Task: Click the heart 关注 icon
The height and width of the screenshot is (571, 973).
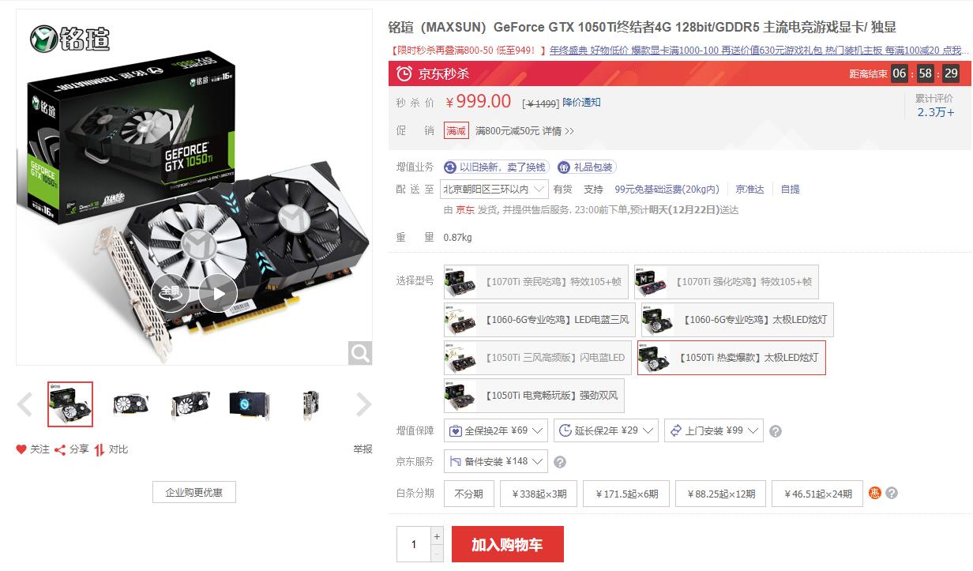Action: point(21,449)
